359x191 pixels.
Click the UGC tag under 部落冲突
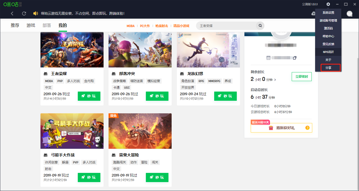click(127, 88)
